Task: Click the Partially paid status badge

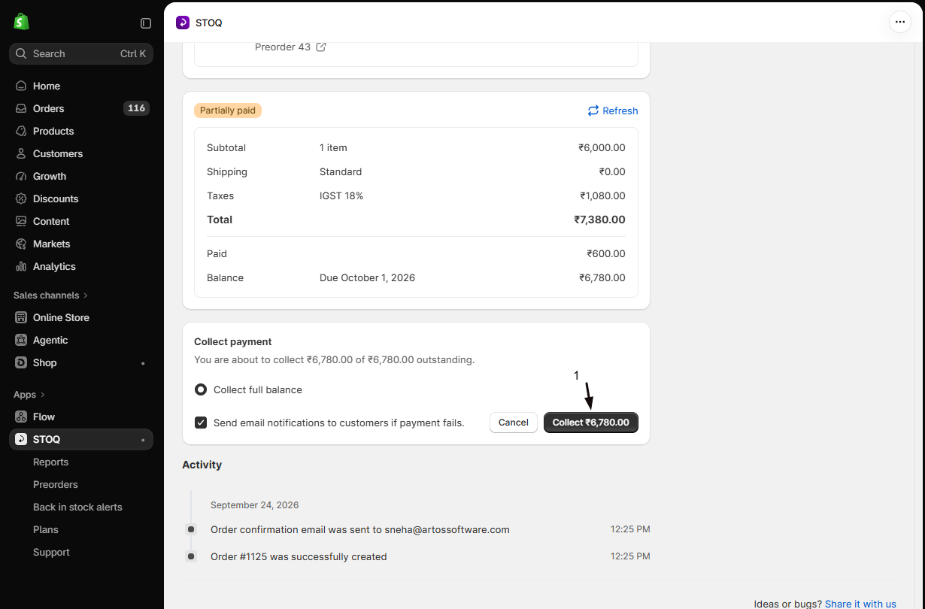Action: (228, 111)
